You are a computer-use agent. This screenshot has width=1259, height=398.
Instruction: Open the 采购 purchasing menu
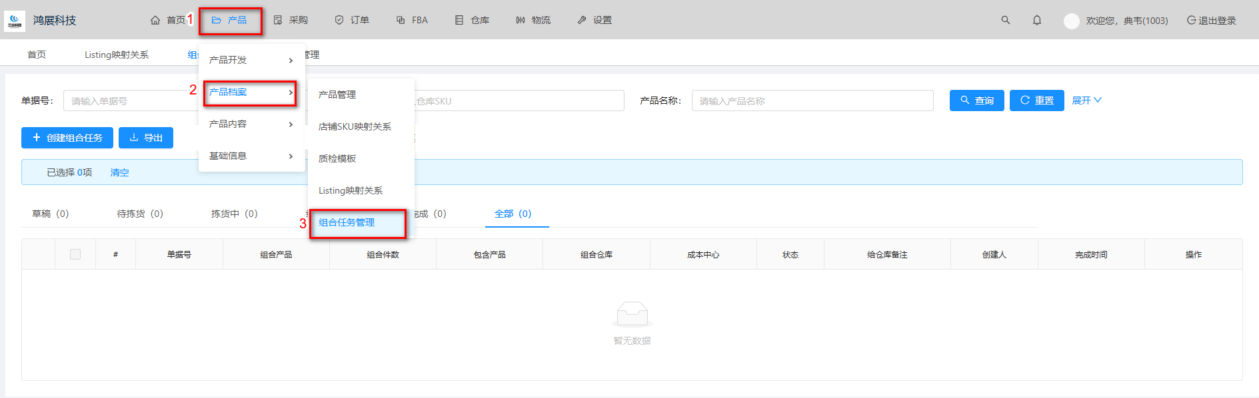coord(291,20)
